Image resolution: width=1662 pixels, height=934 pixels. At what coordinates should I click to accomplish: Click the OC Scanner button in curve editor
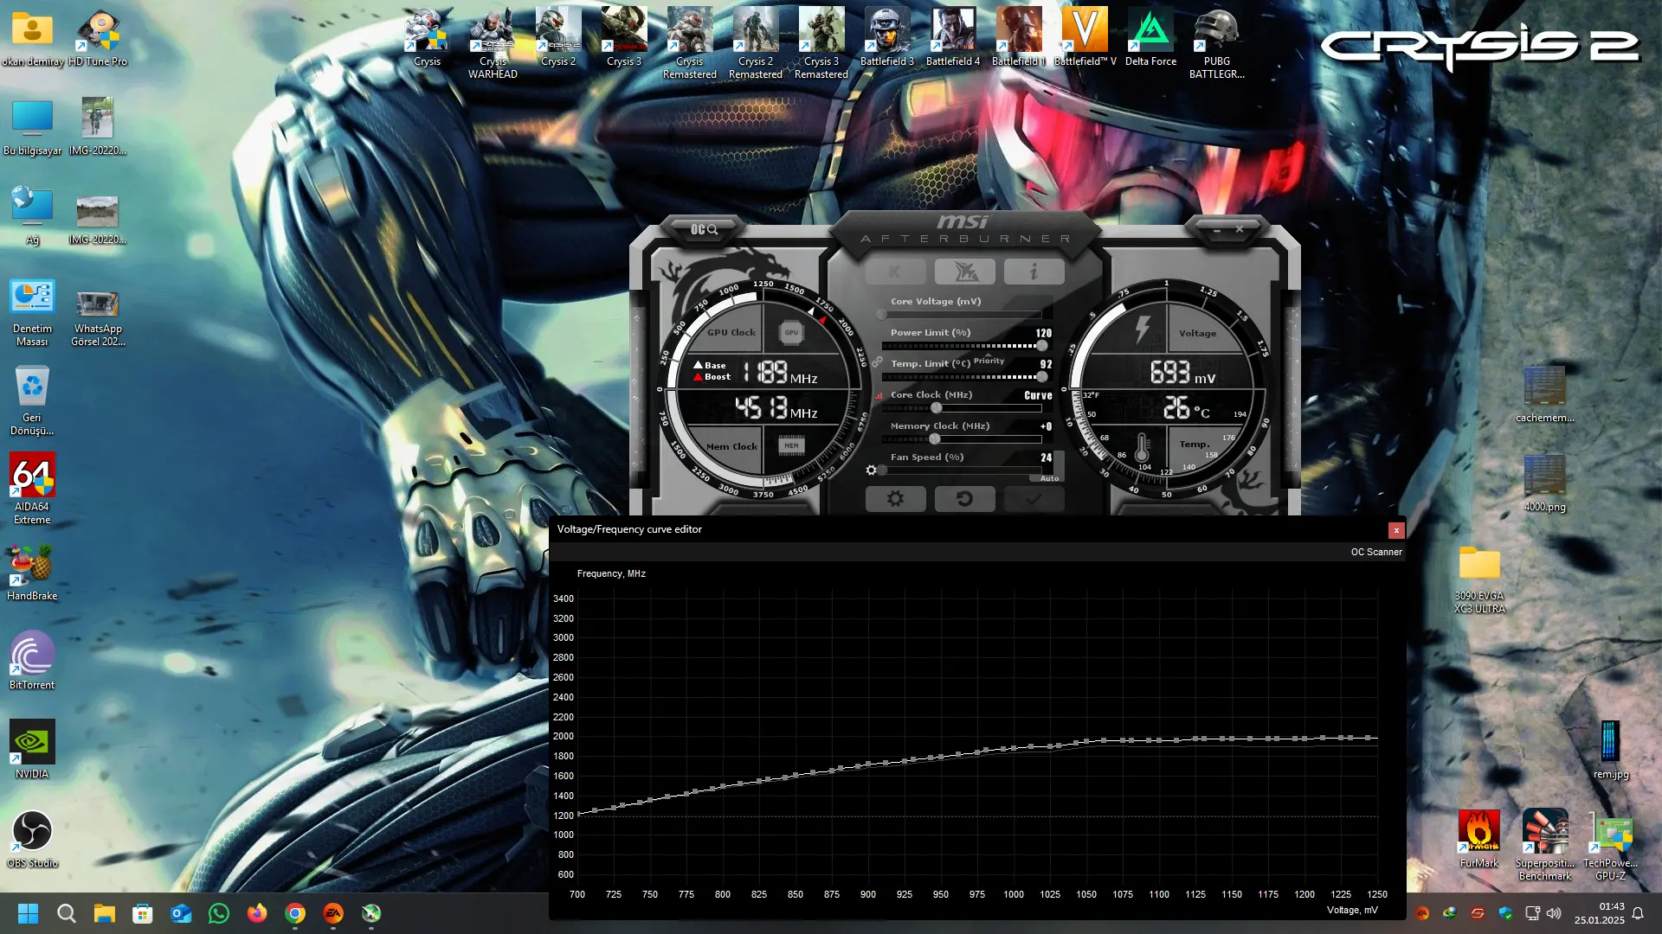click(x=1376, y=552)
